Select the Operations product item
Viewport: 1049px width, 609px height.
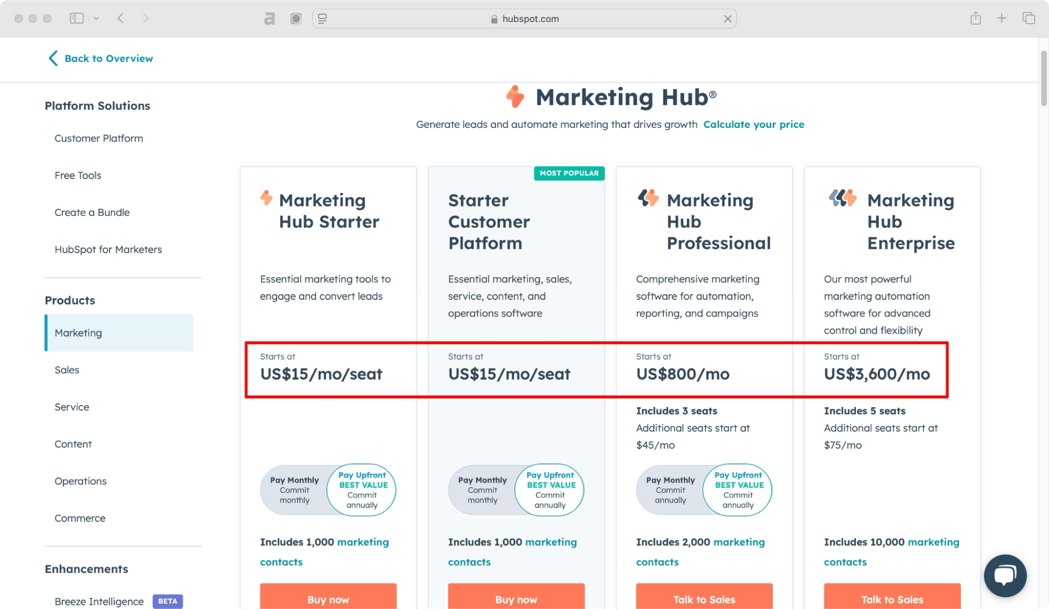tap(80, 481)
